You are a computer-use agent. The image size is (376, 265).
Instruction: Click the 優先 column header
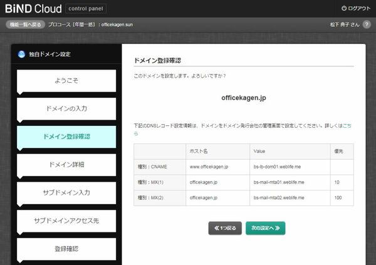pos(342,152)
